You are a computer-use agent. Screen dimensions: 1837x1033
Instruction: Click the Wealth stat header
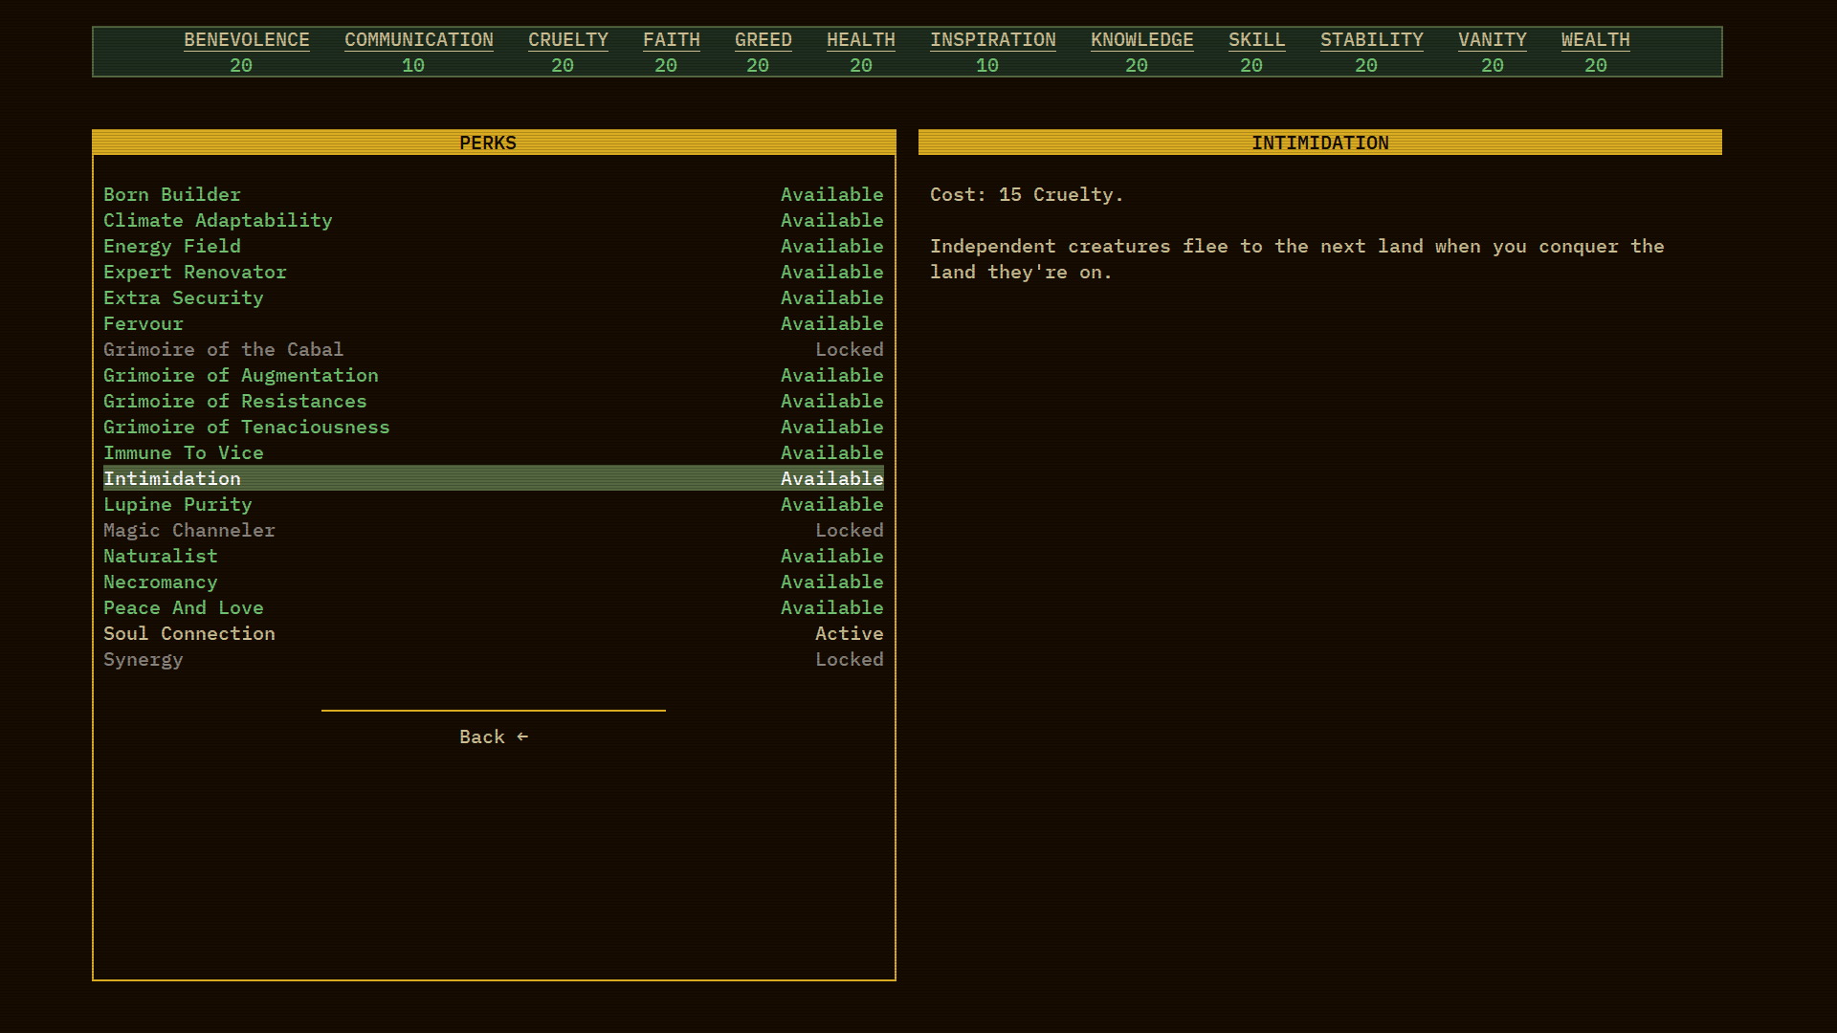(x=1595, y=40)
